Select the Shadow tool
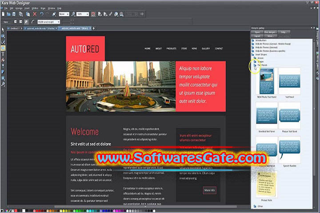This screenshot has width=320, height=213. click(3, 72)
